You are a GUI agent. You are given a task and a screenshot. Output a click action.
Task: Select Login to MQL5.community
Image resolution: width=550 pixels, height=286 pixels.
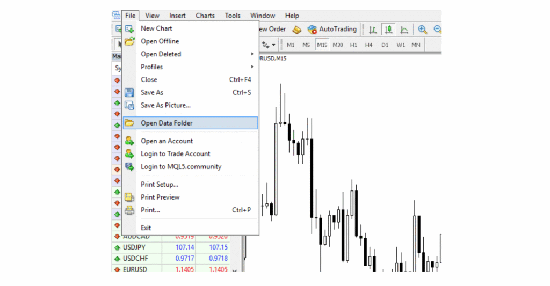click(x=190, y=166)
